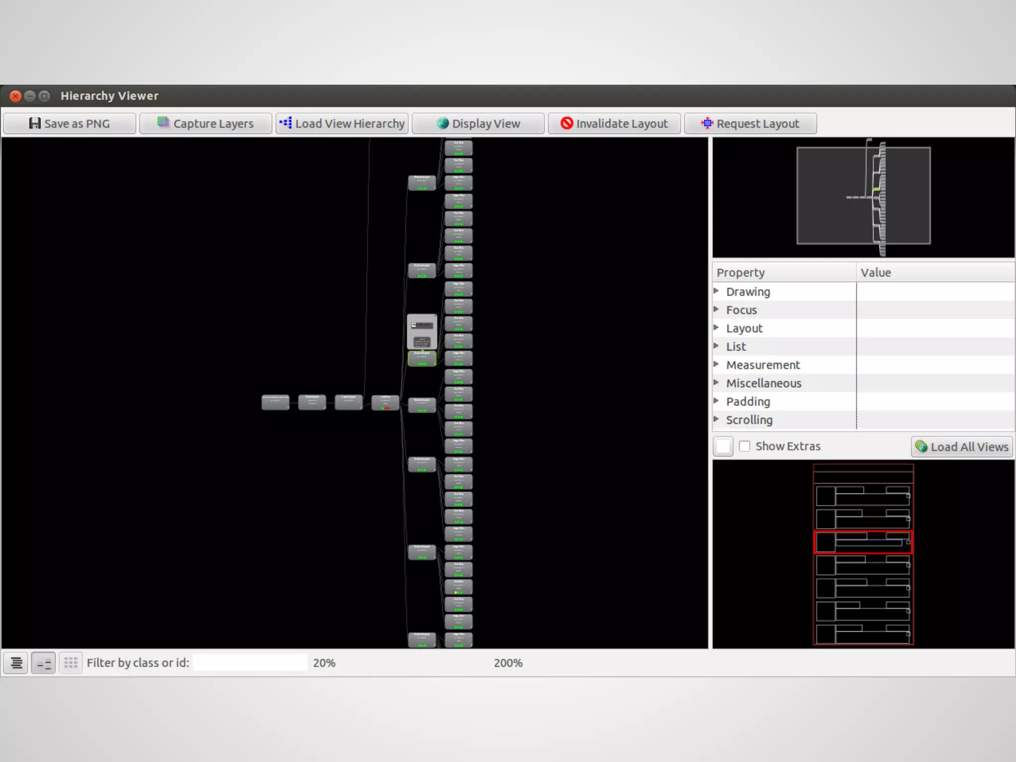The height and width of the screenshot is (762, 1016).
Task: Expand the Measurement property group
Action: (716, 365)
